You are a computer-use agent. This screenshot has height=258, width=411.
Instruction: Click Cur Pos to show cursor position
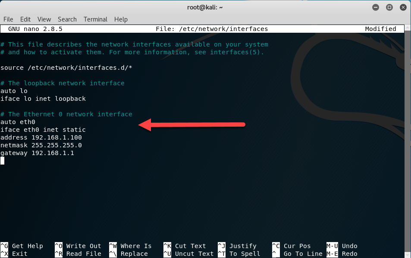pos(298,246)
